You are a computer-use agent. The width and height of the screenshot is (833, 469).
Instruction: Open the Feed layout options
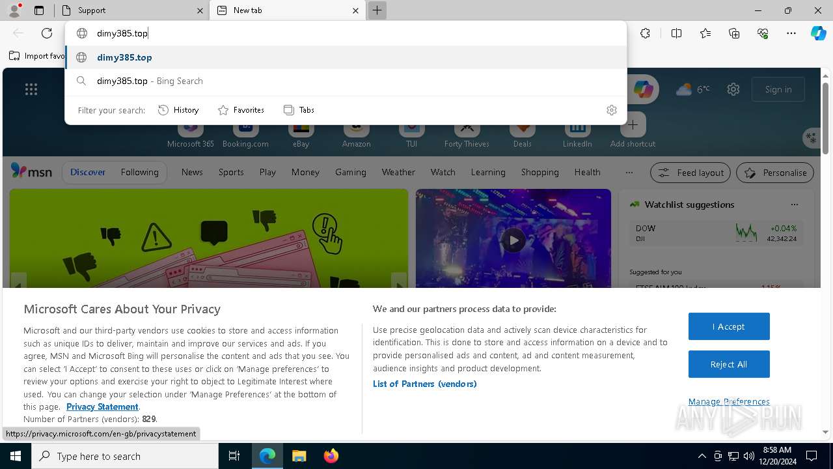point(690,173)
